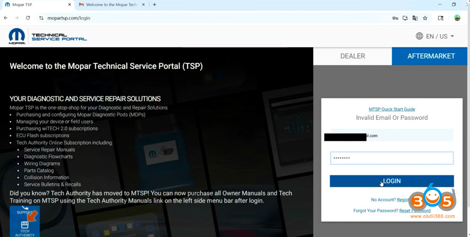Click the globe language icon

click(419, 36)
